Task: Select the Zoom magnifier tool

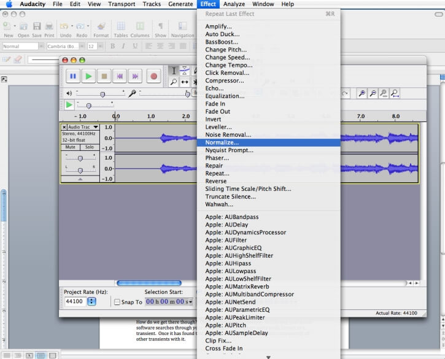Action: coord(174,82)
